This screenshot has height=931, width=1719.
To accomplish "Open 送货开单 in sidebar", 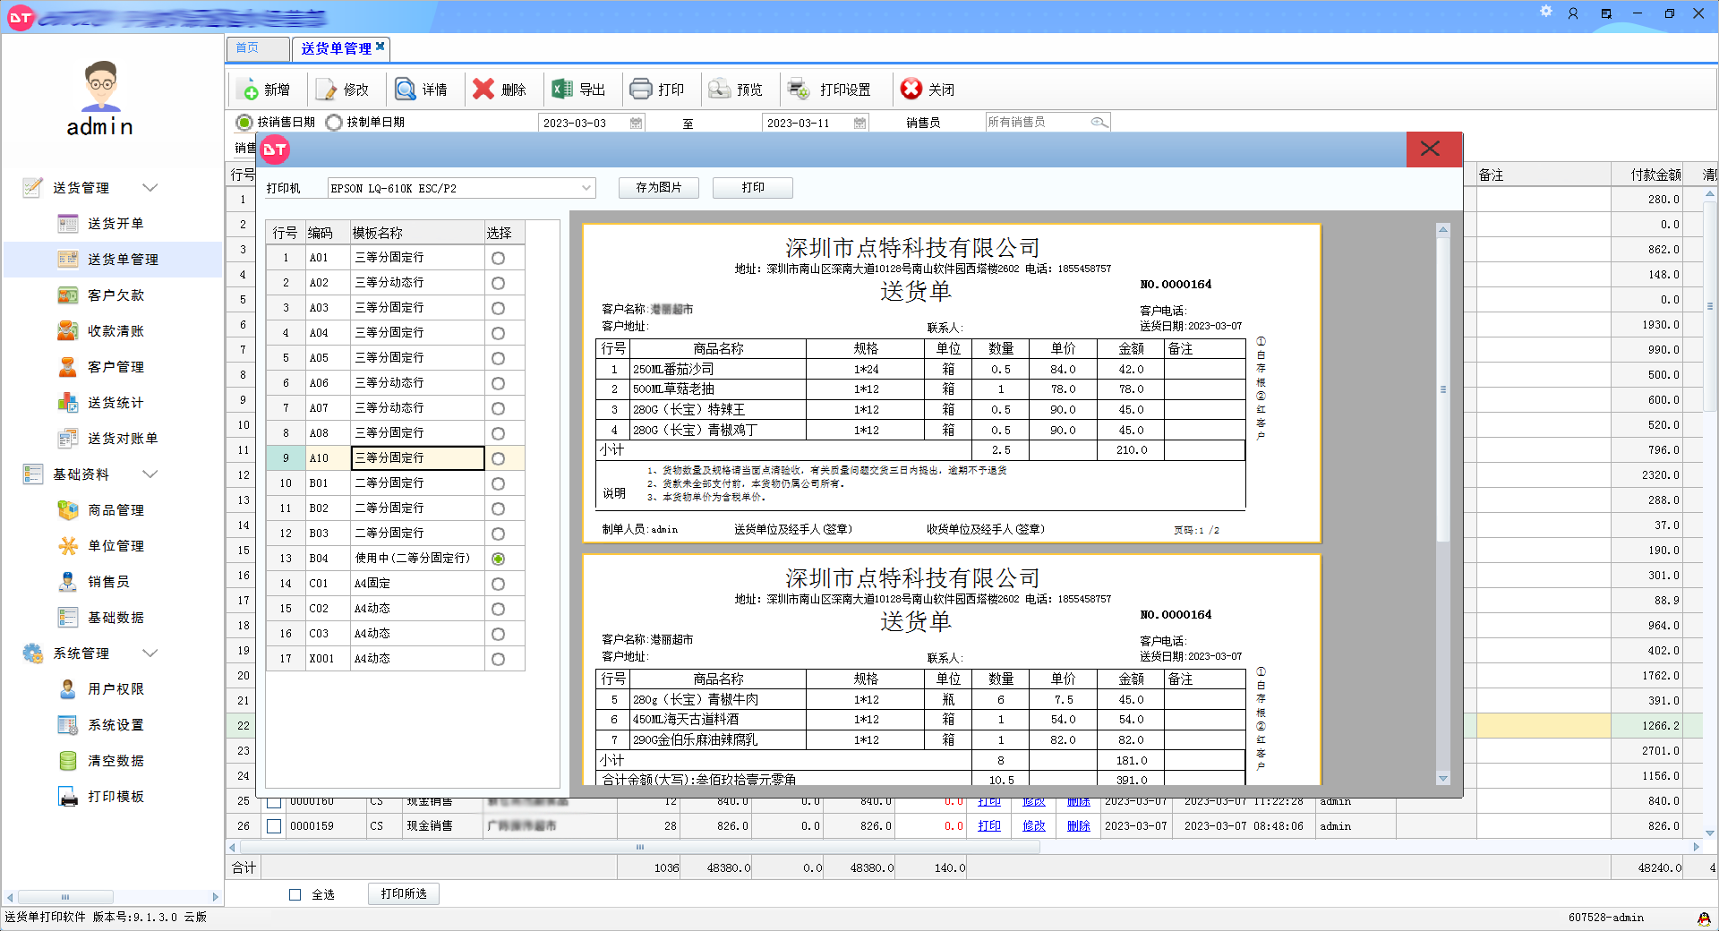I will [115, 224].
